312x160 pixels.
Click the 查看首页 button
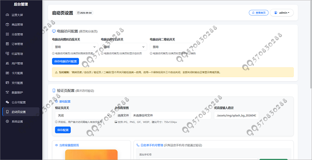[259, 13]
